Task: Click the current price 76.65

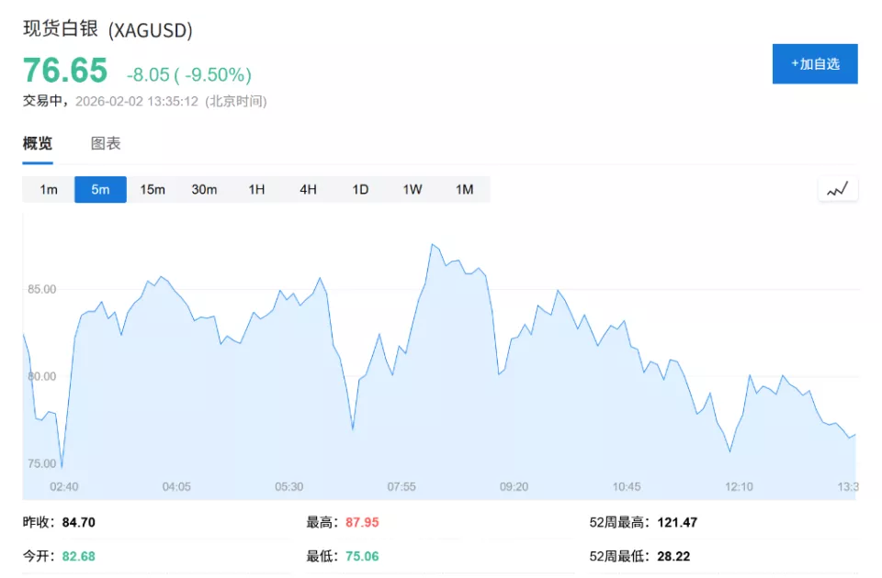Action: 65,71
